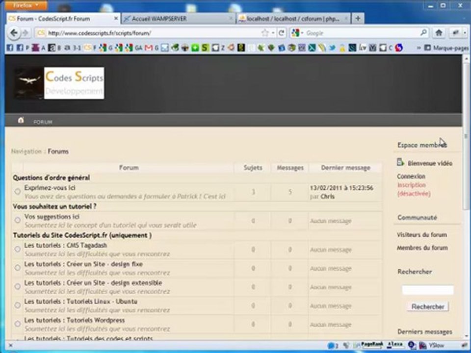This screenshot has height=353, width=471.
Task: Click the green plus bookmark icon
Action: coord(195,48)
